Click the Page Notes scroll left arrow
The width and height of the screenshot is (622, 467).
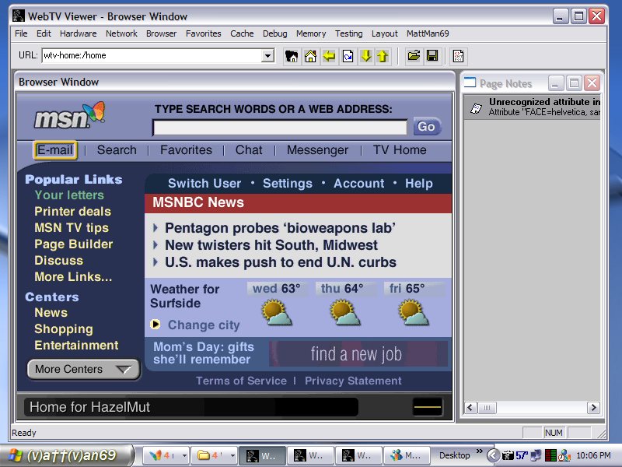(x=471, y=408)
